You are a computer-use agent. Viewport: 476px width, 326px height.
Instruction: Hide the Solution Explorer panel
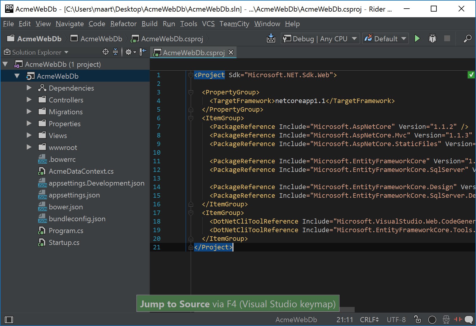tap(143, 52)
